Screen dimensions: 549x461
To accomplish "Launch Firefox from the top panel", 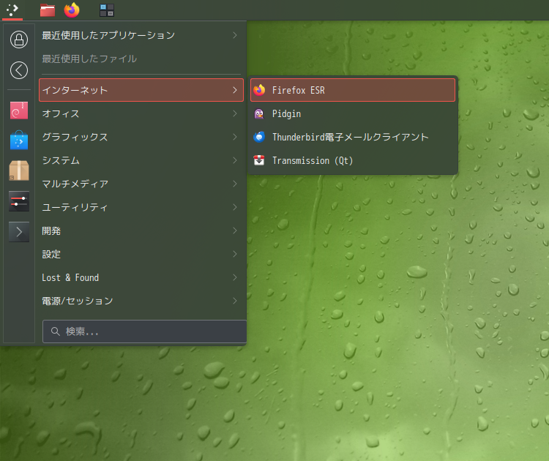I will coord(72,10).
